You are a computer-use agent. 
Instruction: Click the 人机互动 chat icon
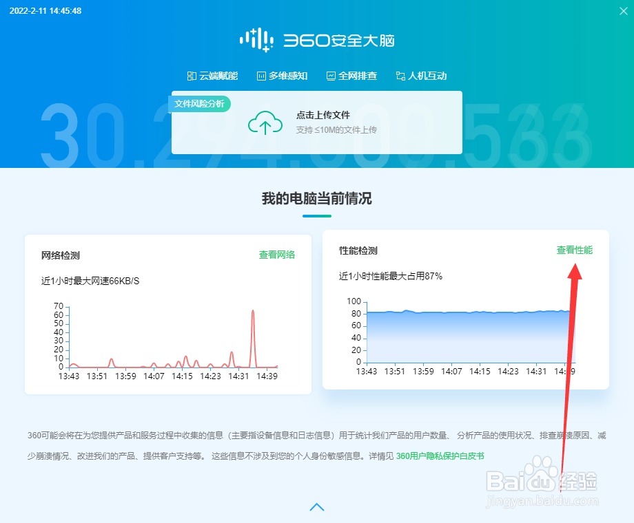click(399, 75)
